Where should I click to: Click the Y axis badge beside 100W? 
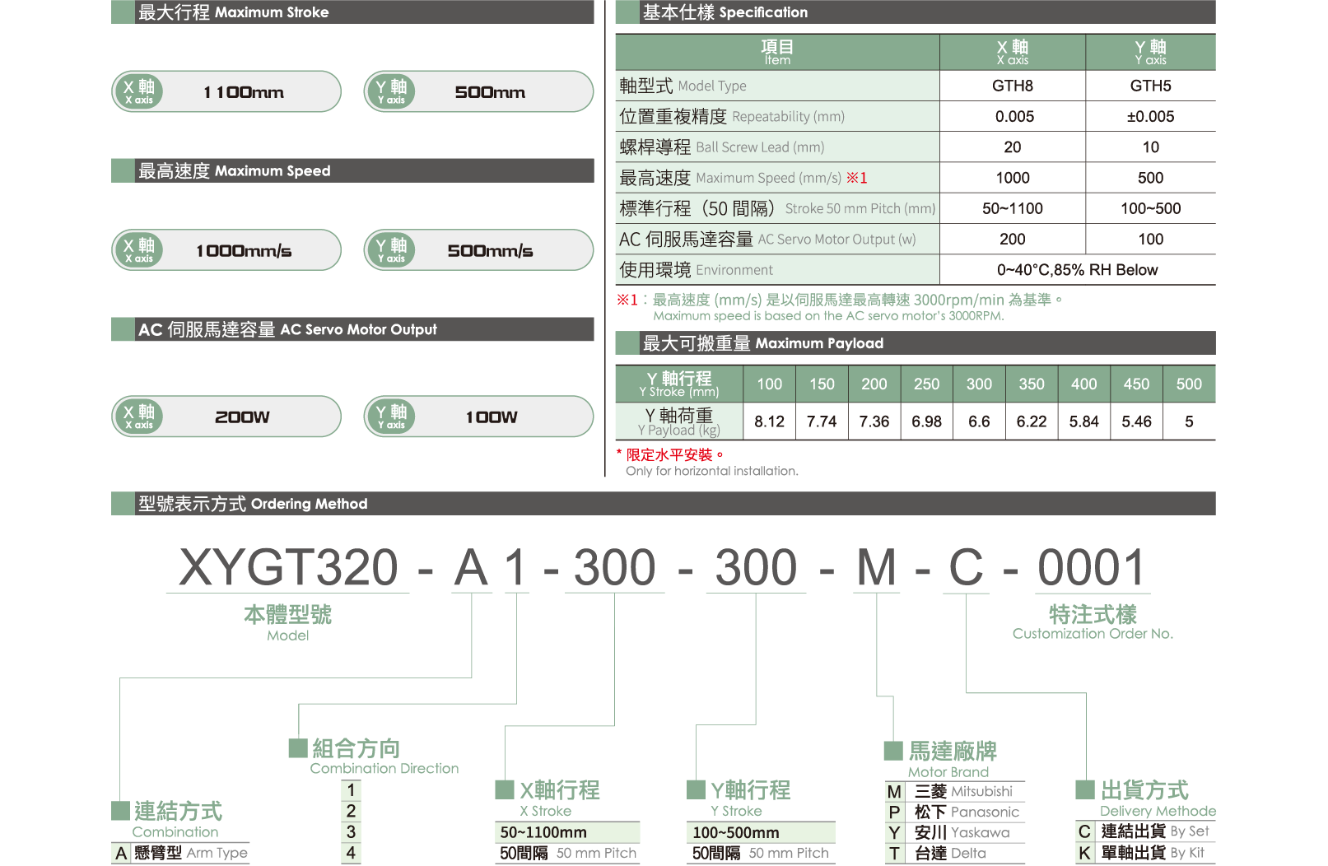pyautogui.click(x=390, y=417)
